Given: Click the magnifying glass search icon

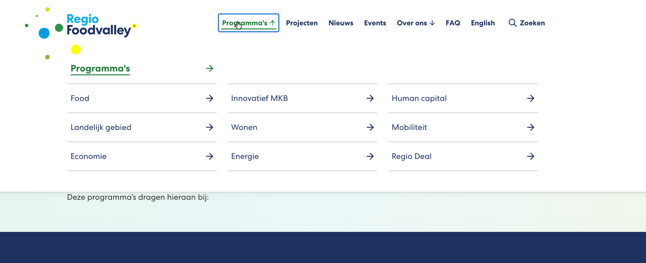Looking at the screenshot, I should 512,23.
